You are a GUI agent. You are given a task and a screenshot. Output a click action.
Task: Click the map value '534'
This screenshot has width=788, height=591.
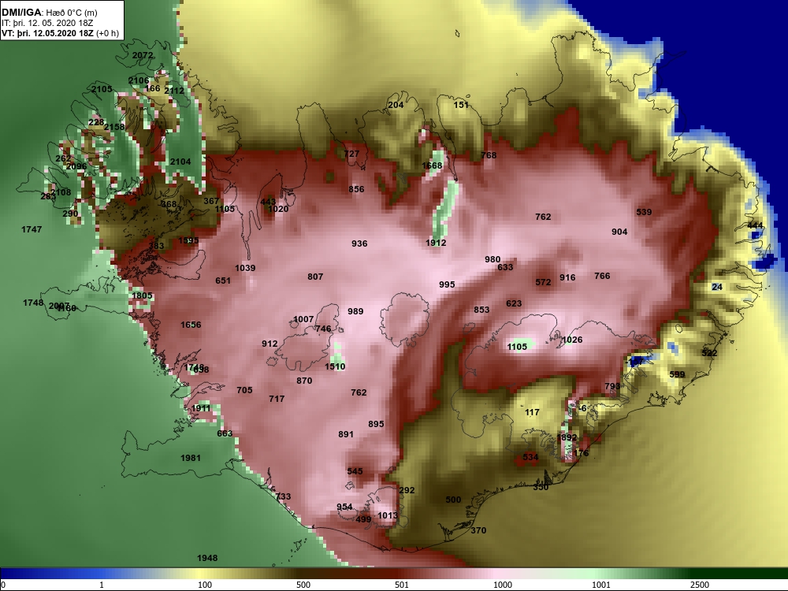530,457
